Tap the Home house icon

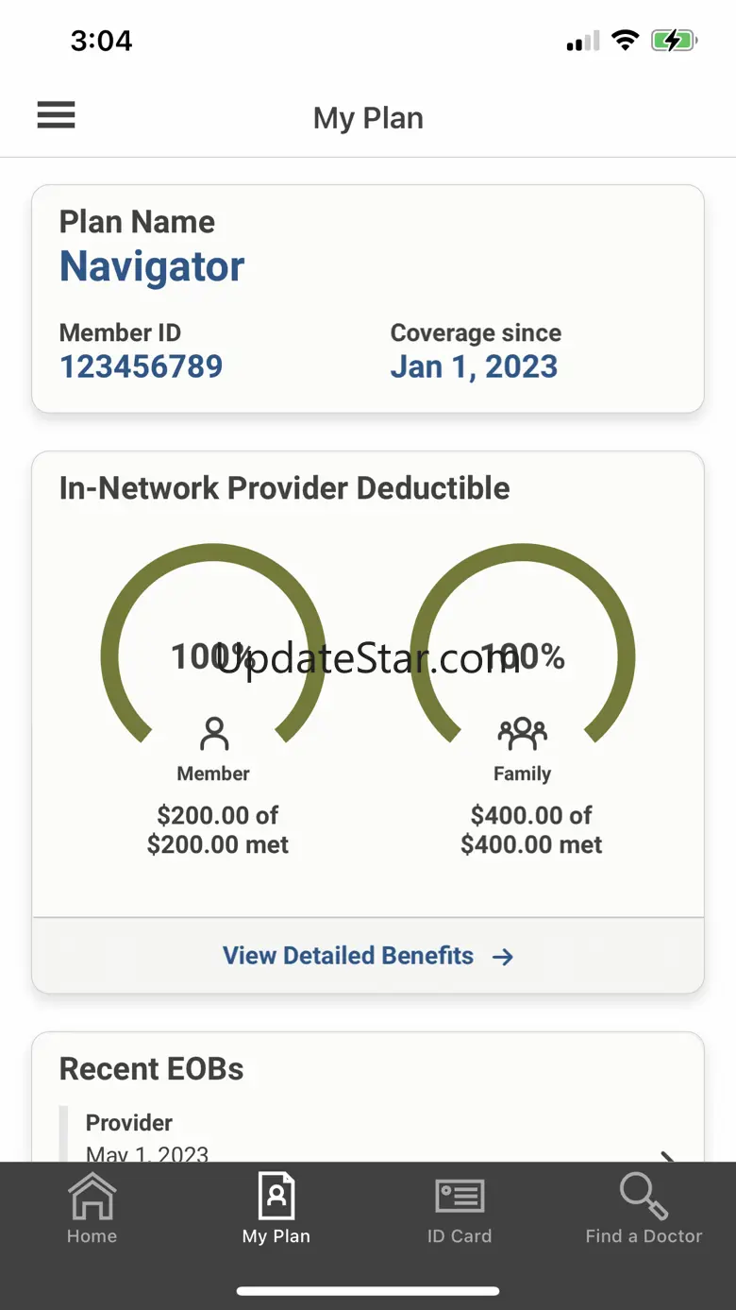pos(92,1197)
